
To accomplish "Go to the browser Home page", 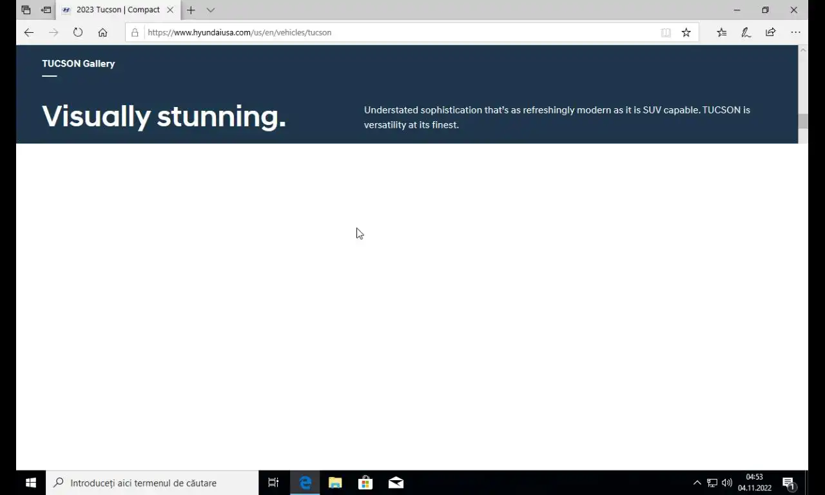I will pos(102,32).
